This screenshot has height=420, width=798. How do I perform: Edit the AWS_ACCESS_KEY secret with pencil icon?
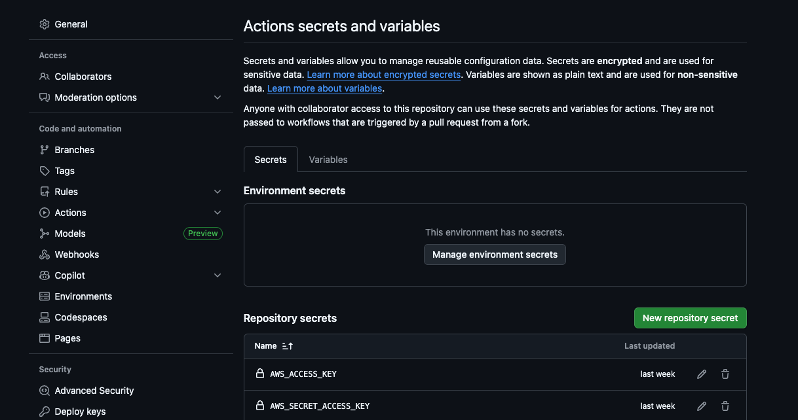[x=702, y=374]
